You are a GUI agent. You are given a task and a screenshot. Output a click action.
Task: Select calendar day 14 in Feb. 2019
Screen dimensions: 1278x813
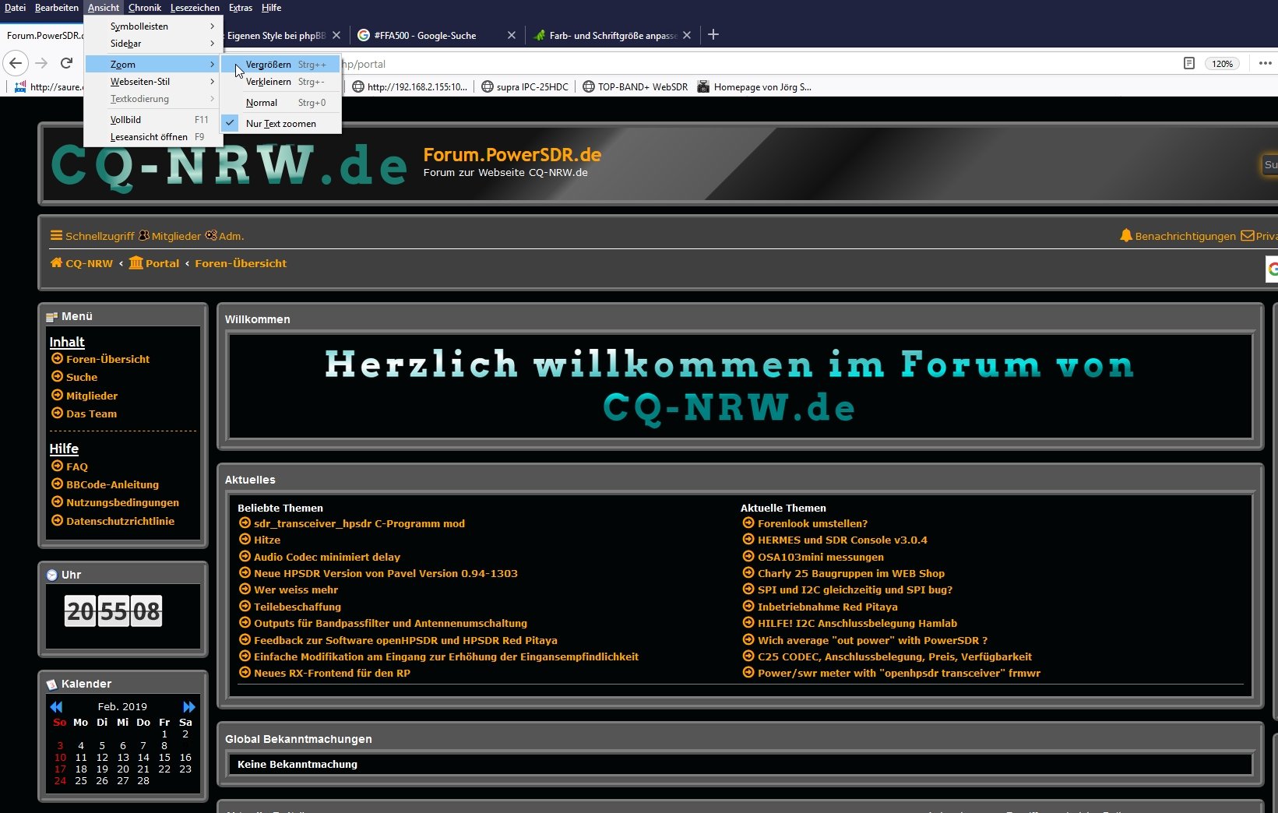click(x=143, y=757)
